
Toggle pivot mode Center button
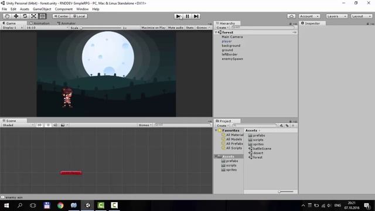pos(61,16)
